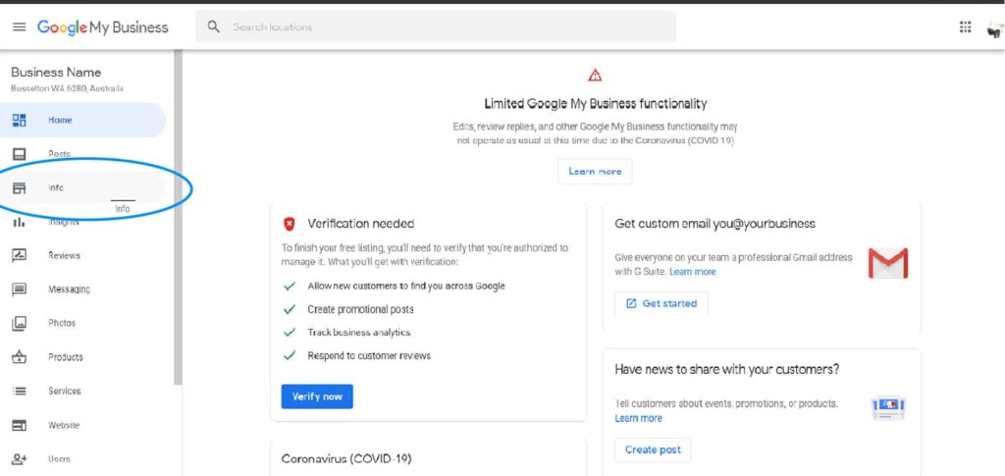Click 'Have news to share' card title
The width and height of the screenshot is (1005, 476).
tap(727, 370)
